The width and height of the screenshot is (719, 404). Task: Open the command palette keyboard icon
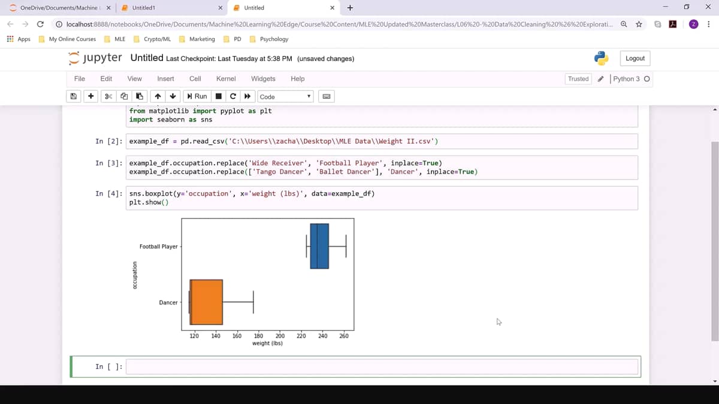point(326,96)
